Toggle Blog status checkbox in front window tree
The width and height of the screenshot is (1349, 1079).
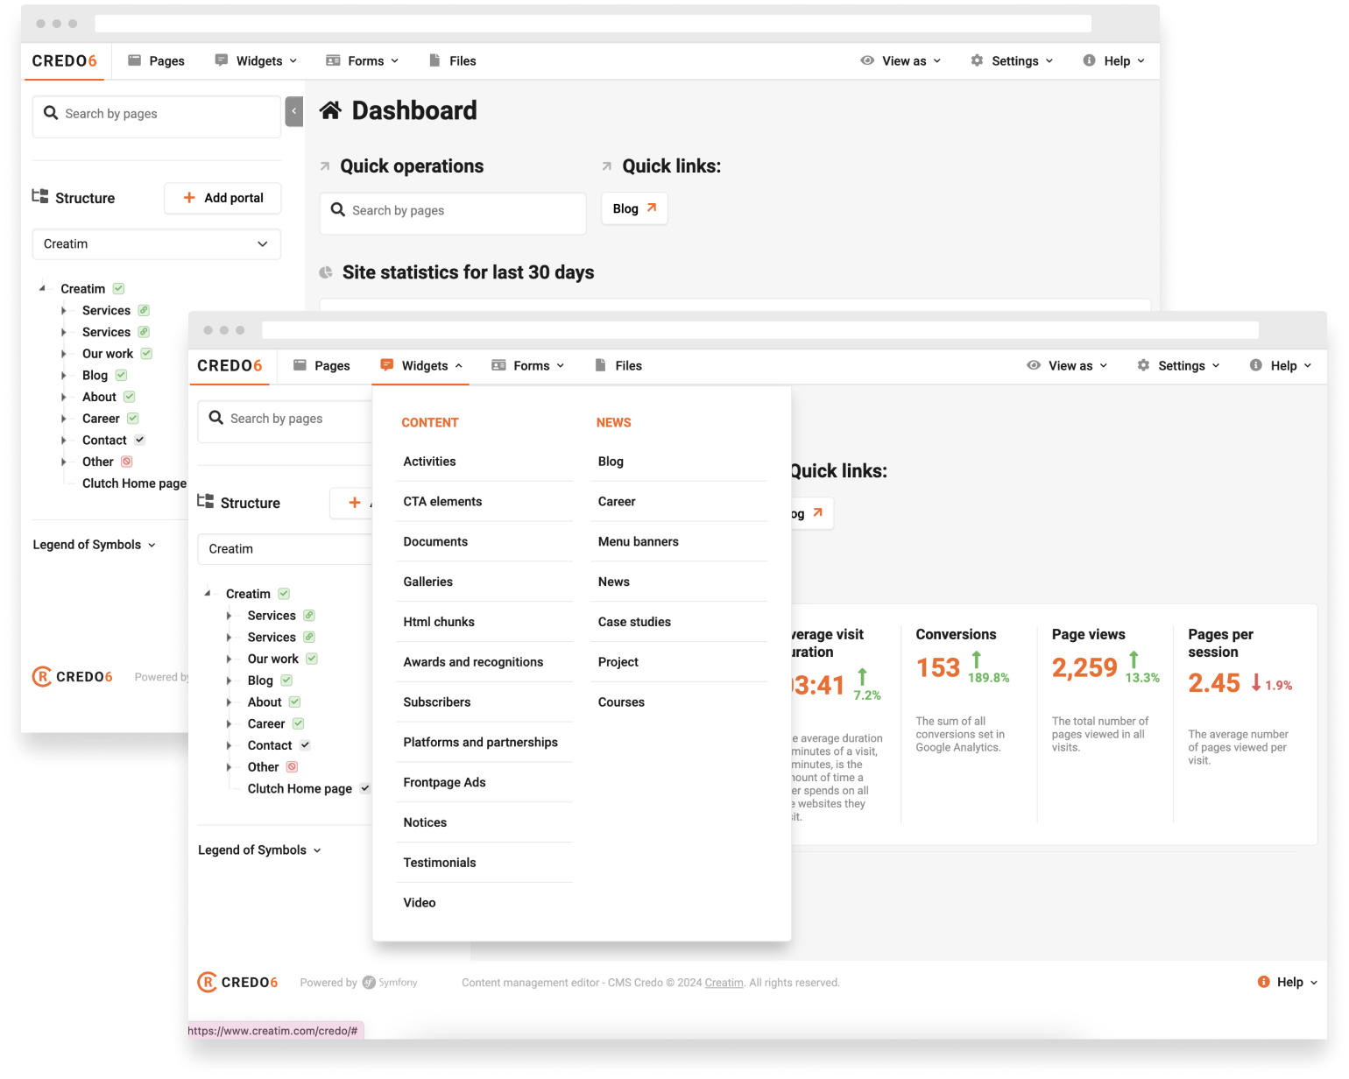click(x=286, y=680)
